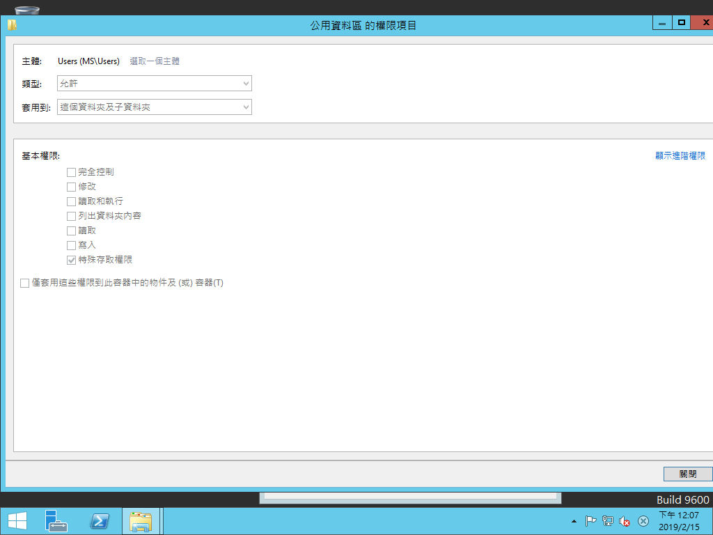Open Server Manager from taskbar

click(56, 521)
